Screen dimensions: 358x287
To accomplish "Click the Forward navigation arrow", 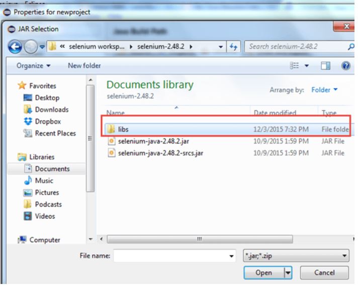I will tap(31, 47).
